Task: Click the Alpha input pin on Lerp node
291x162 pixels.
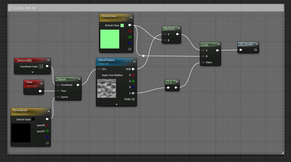Action: [x=203, y=62]
